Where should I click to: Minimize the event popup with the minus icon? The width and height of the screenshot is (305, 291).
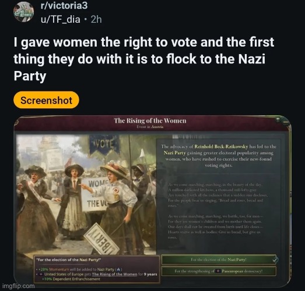click(x=286, y=122)
